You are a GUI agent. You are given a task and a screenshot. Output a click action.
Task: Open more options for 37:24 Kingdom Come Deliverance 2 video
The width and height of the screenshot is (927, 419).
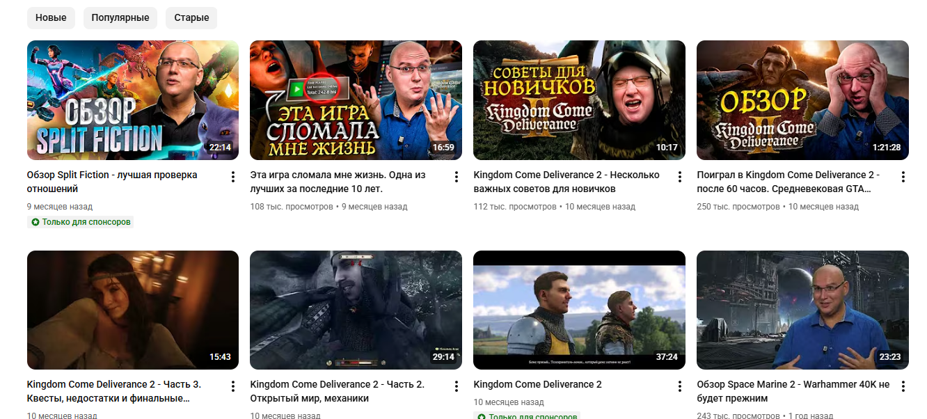tap(680, 386)
